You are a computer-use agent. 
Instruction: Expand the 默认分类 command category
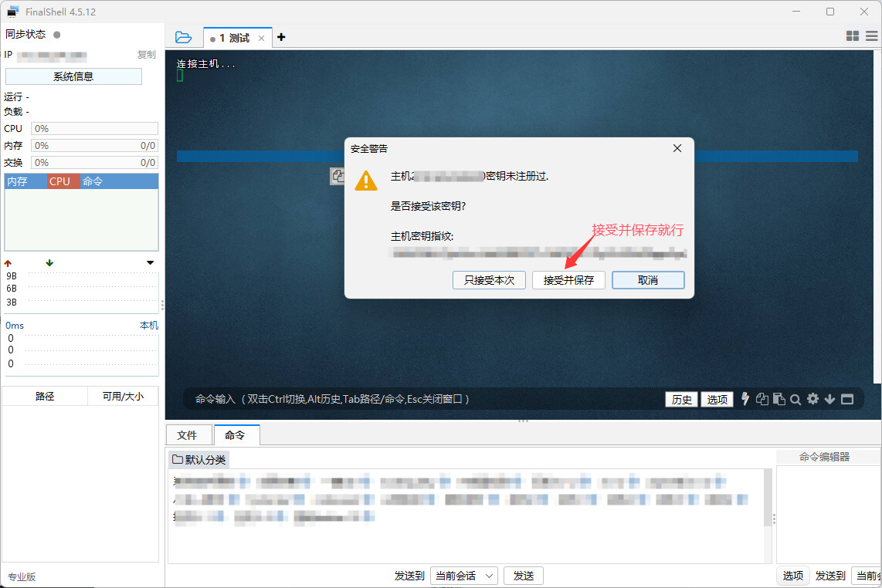pos(199,460)
